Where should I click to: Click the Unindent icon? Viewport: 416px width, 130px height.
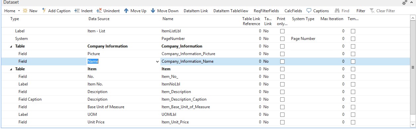(x=99, y=11)
